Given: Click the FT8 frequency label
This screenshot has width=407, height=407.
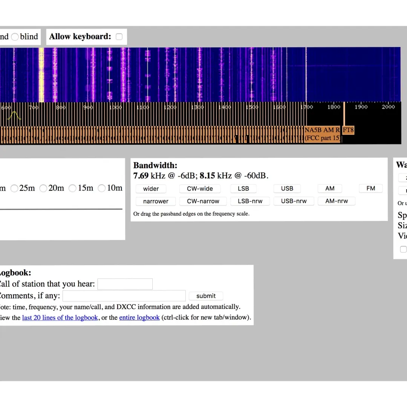Looking at the screenshot, I should tap(348, 130).
